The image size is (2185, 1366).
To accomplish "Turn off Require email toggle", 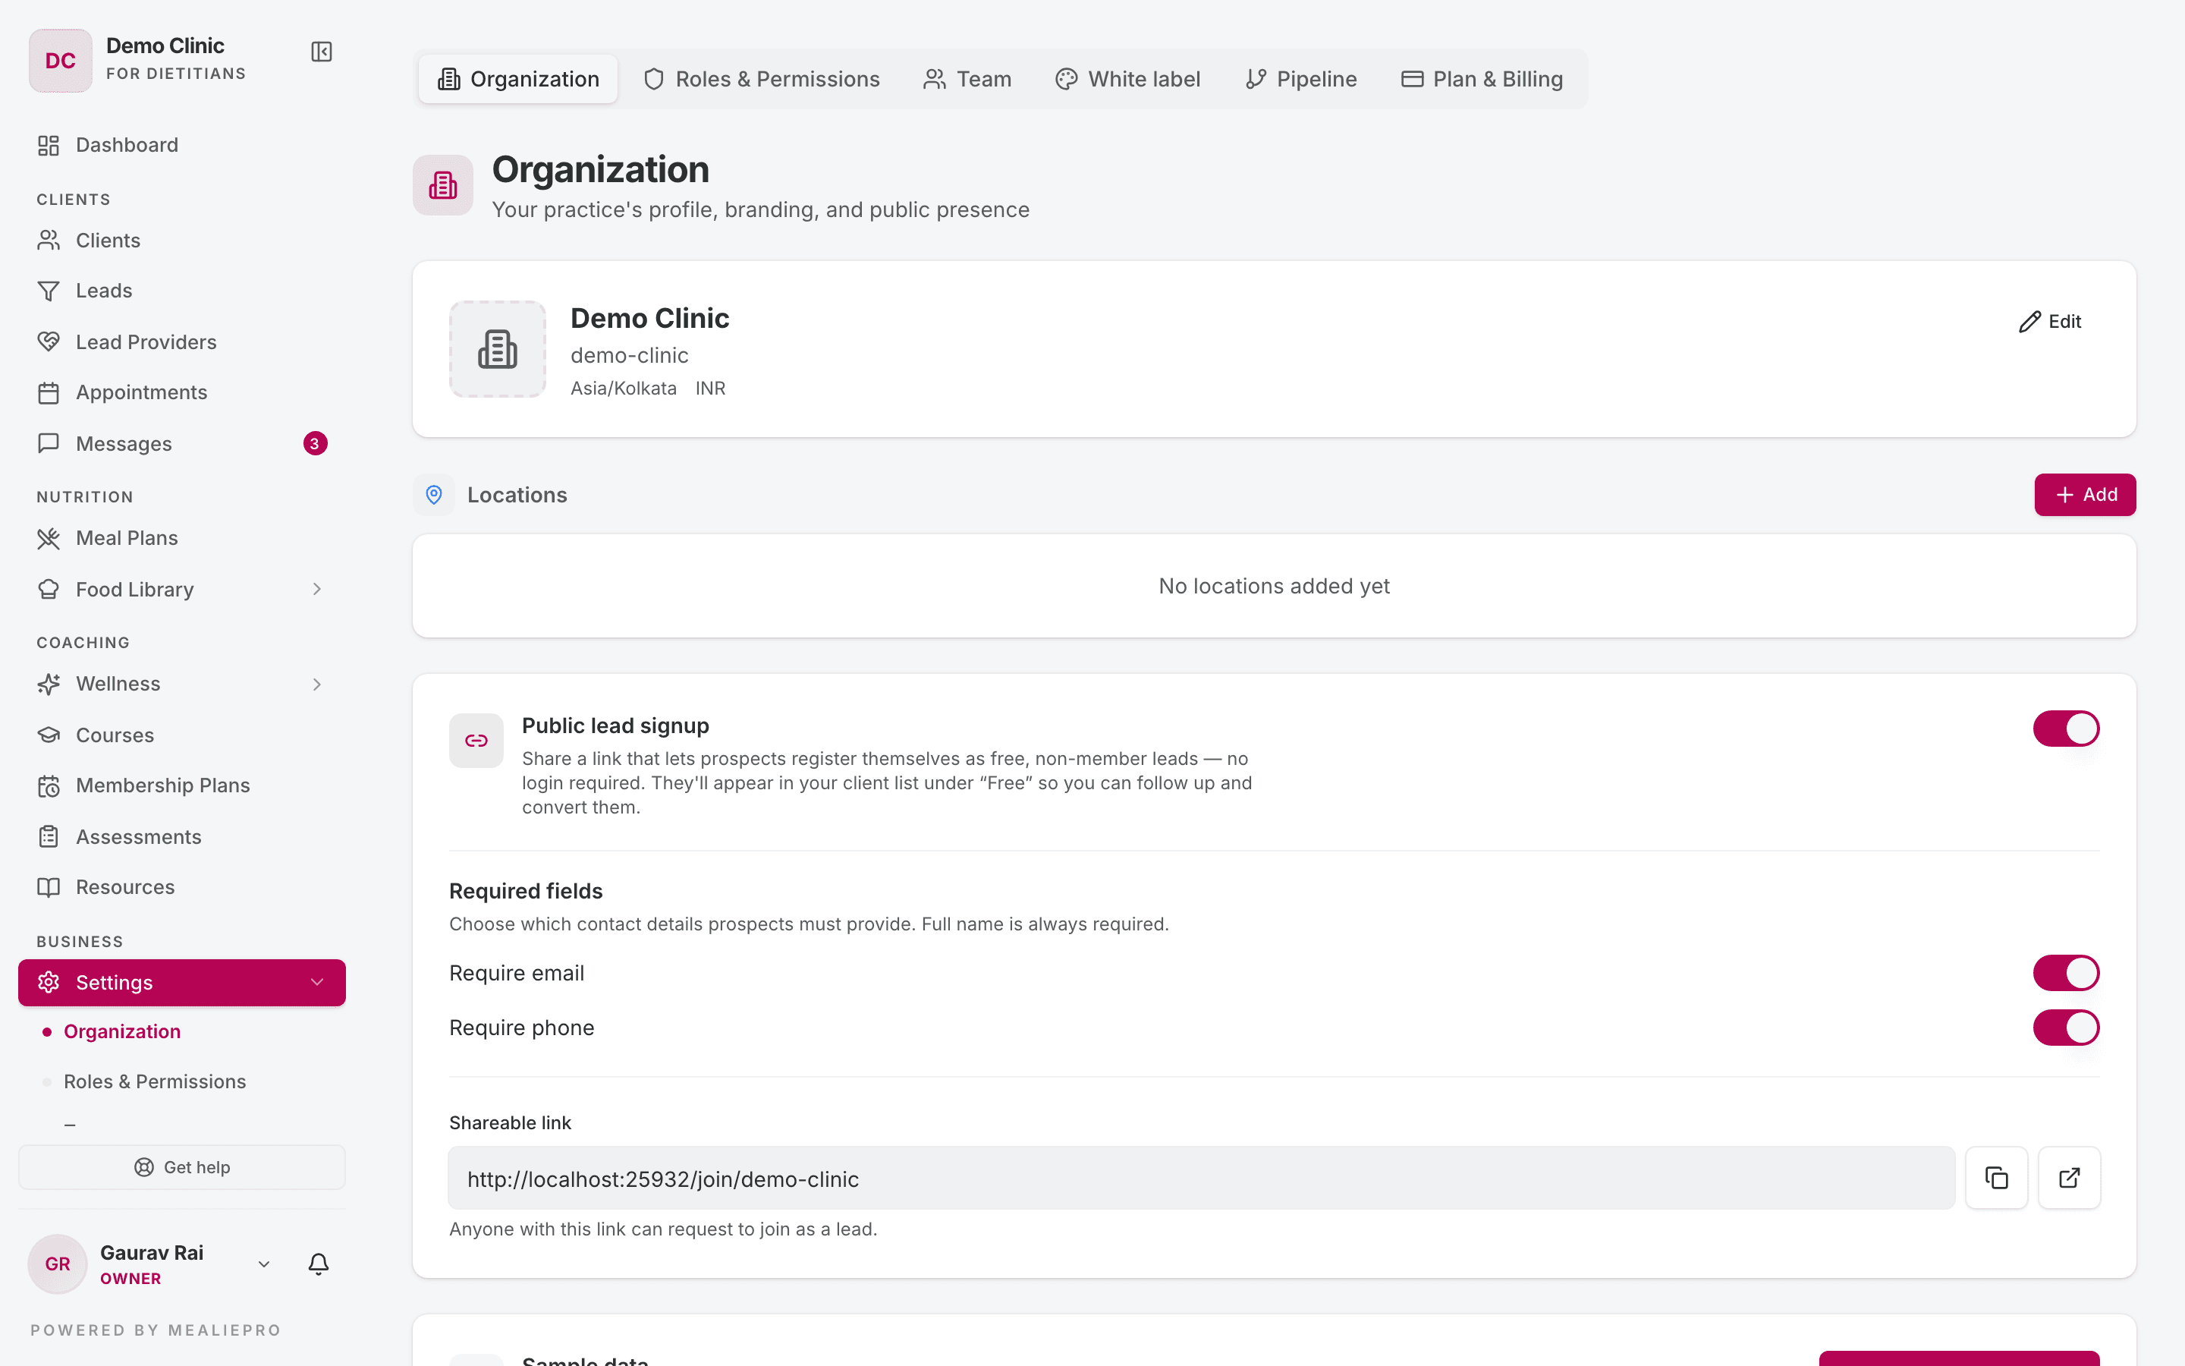I will click(2066, 973).
